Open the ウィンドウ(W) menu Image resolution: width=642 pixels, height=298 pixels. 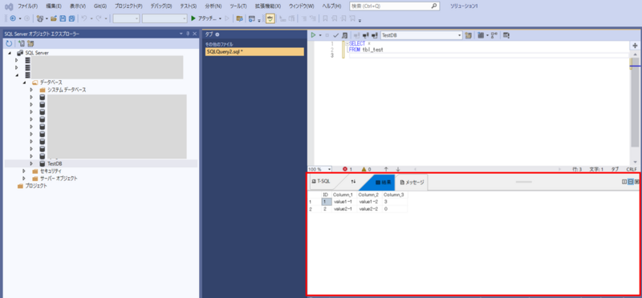coord(302,6)
